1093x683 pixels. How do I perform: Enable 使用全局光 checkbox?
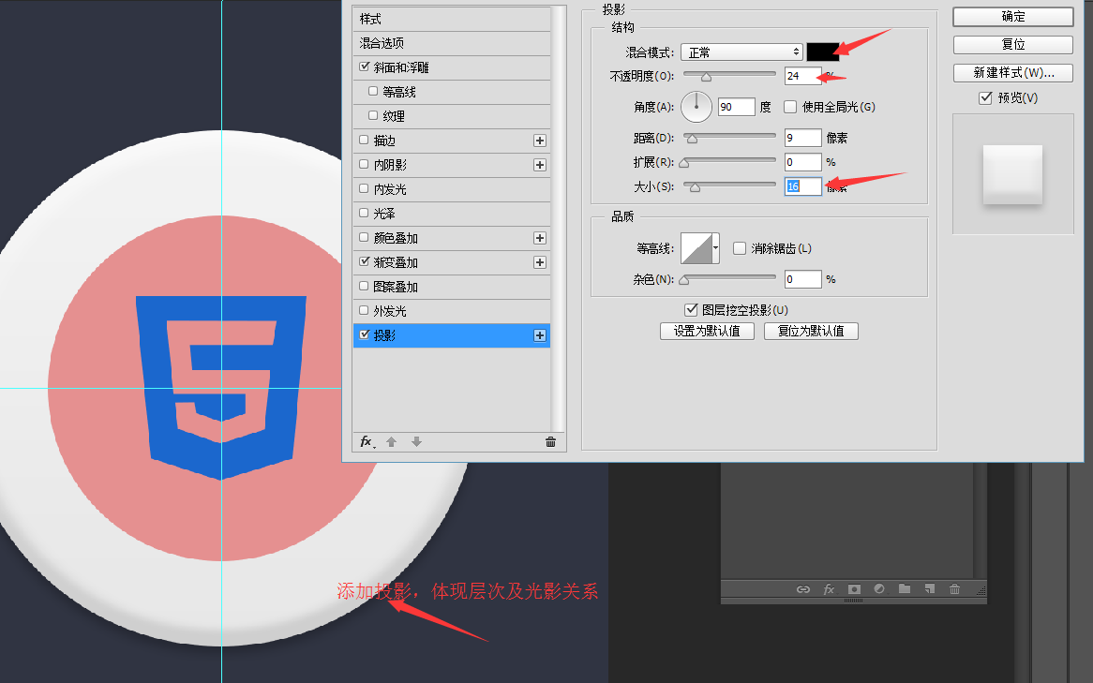pyautogui.click(x=790, y=107)
